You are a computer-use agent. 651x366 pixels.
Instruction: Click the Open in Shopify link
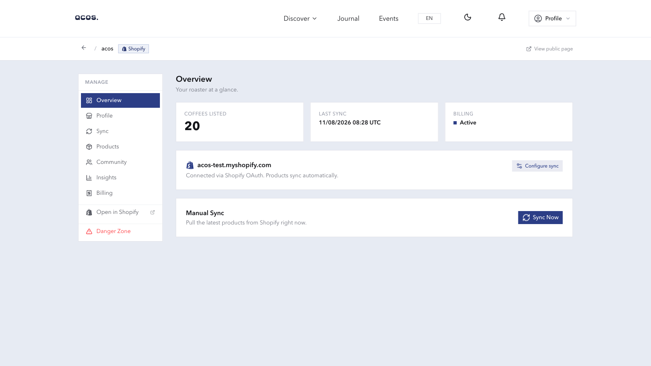click(120, 212)
